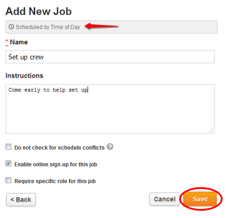Click the Name field label

coord(19,42)
